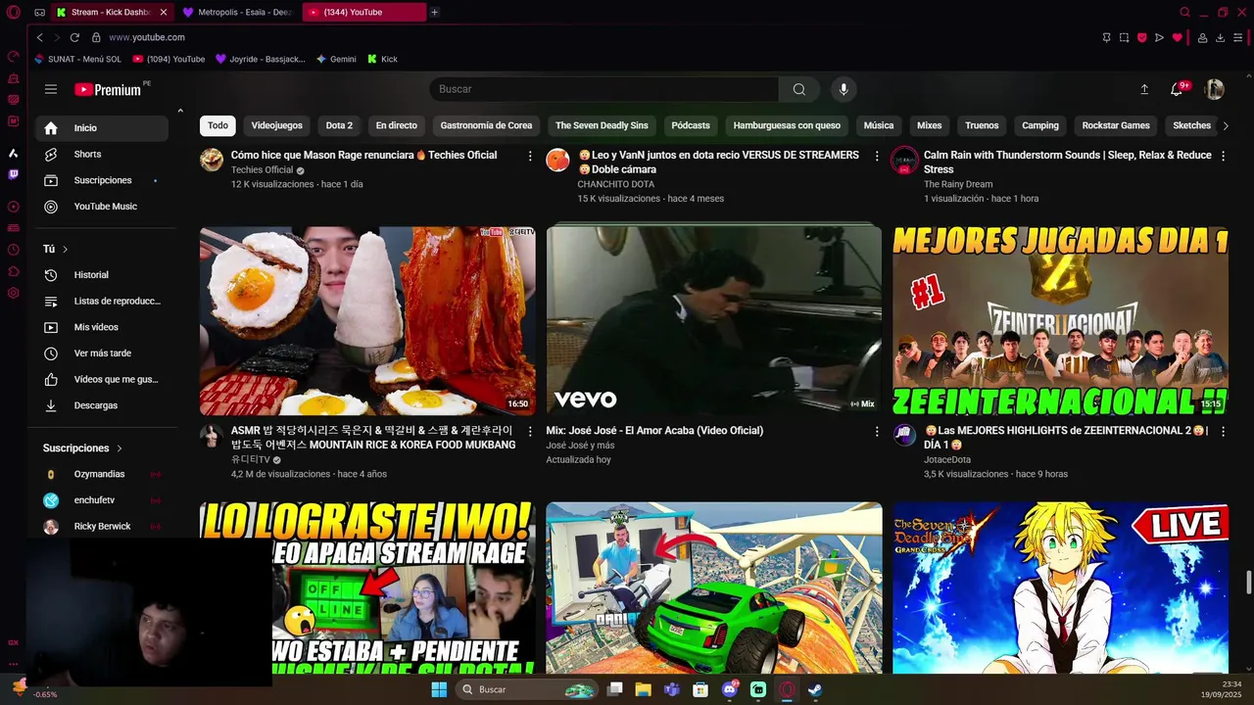Open the notifications bell
The image size is (1254, 705).
(1177, 89)
